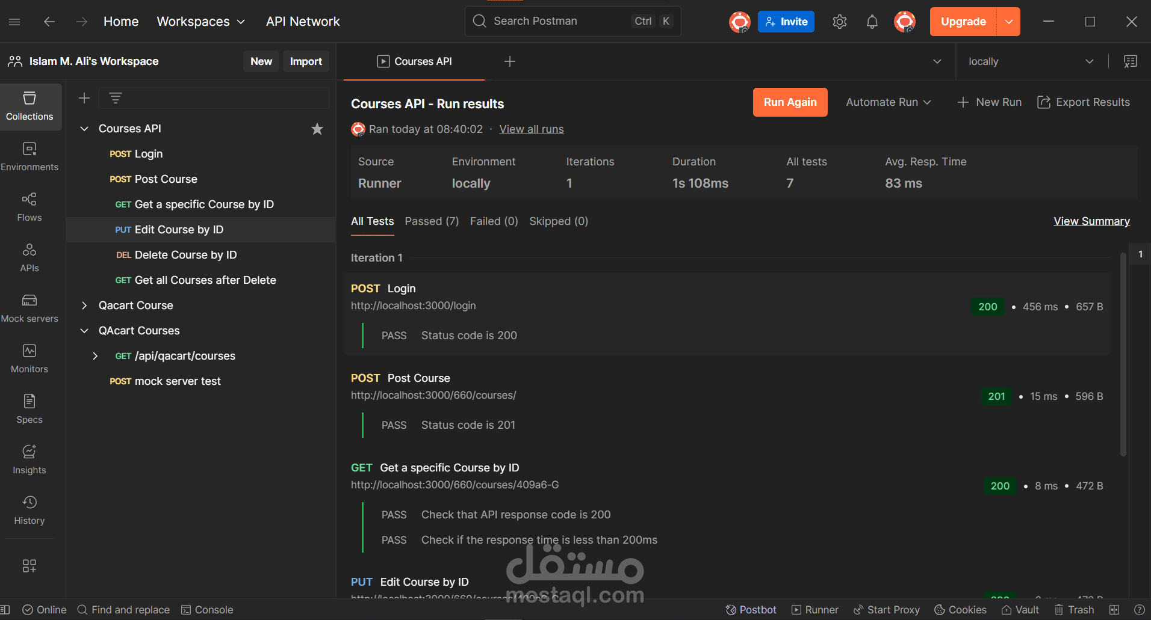The image size is (1151, 620).
Task: Open the Collections sidebar panel
Action: [29, 106]
